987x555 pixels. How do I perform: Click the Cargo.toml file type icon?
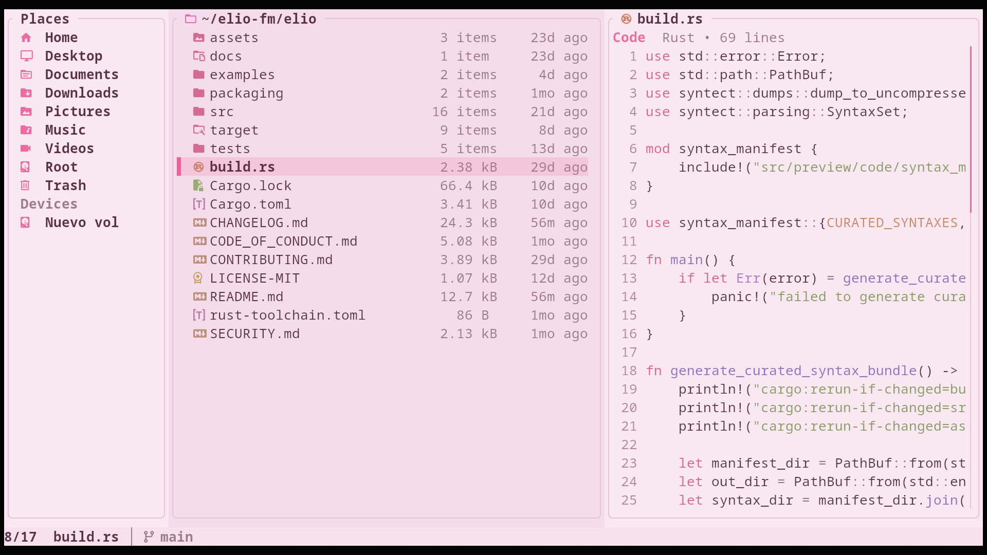(199, 204)
